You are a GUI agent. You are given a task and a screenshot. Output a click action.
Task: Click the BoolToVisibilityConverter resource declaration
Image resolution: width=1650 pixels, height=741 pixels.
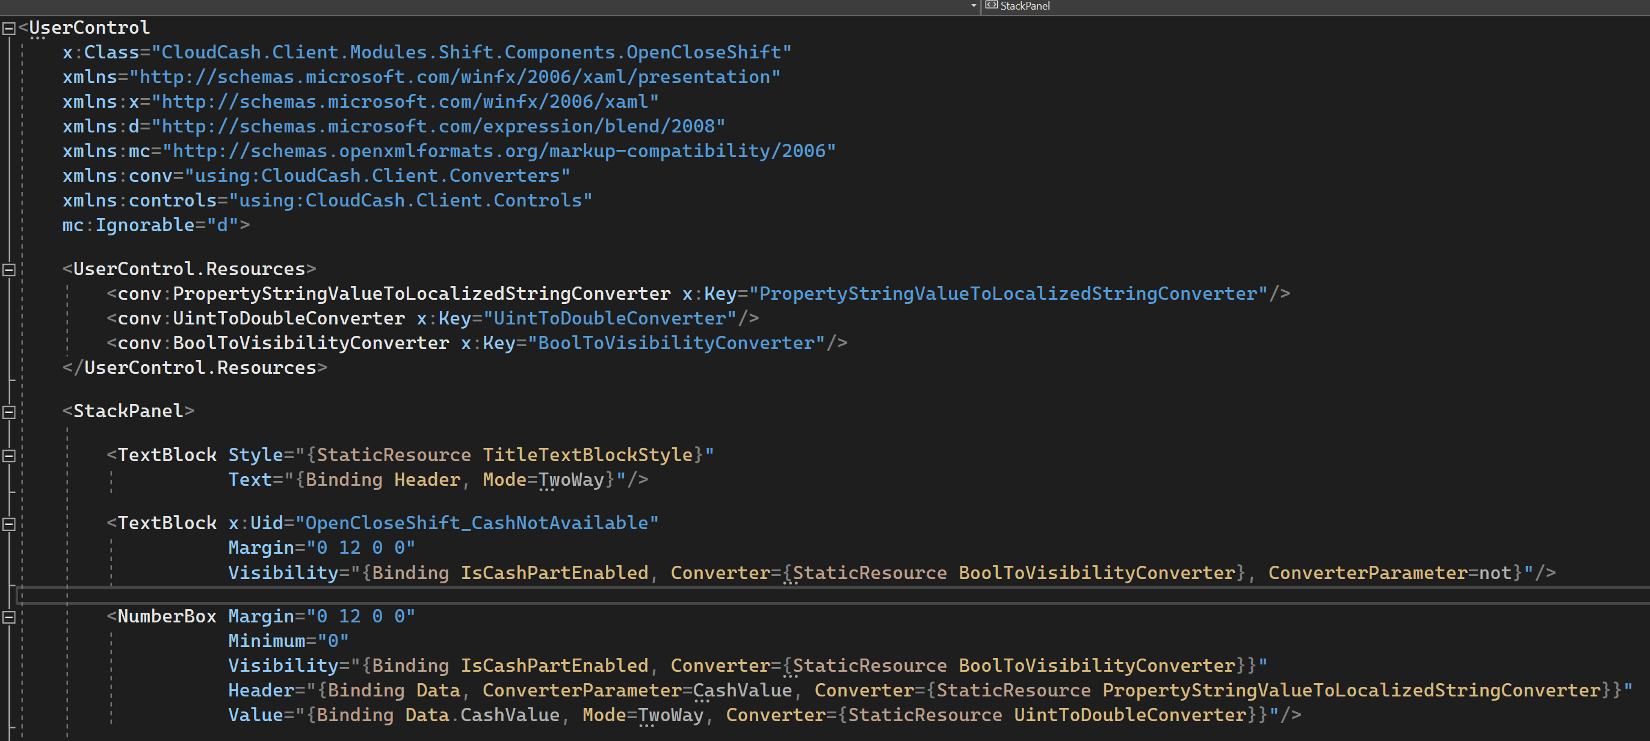click(282, 343)
